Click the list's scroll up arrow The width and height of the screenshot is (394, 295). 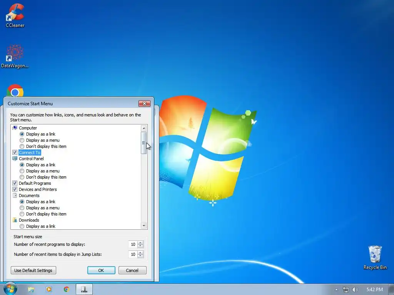coord(144,128)
